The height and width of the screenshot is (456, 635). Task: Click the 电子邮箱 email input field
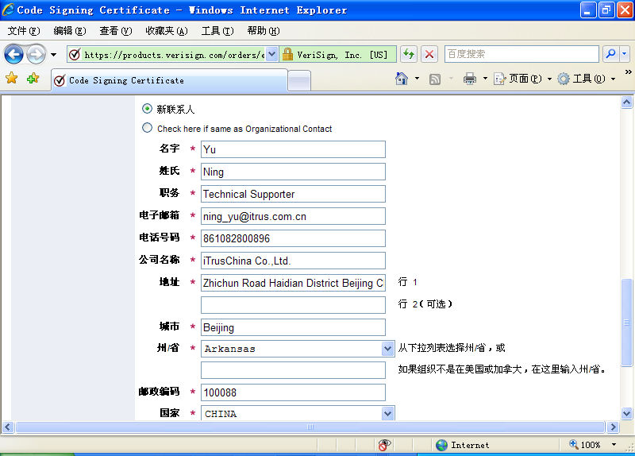[x=293, y=216]
